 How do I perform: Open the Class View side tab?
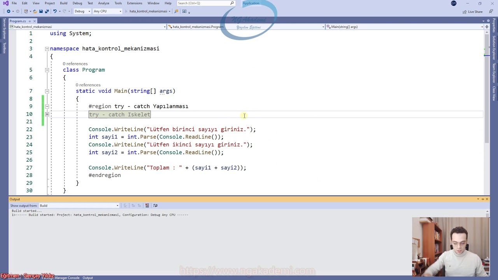pos(494,93)
